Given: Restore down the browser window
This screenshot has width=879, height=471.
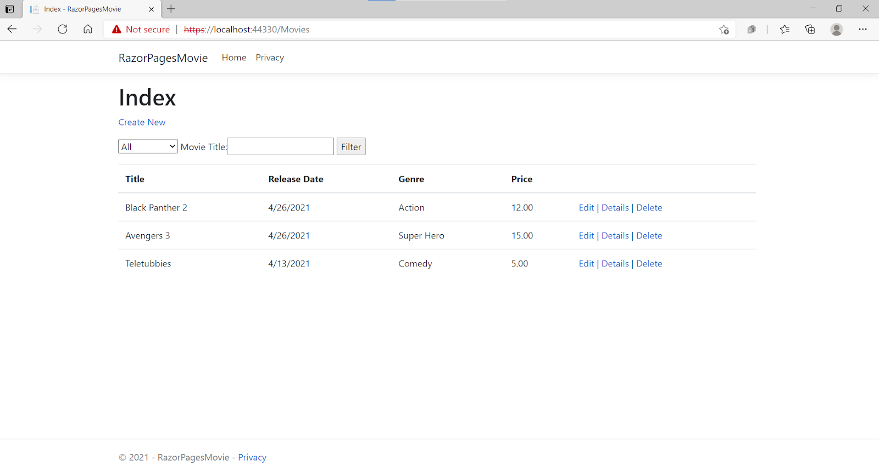Looking at the screenshot, I should pyautogui.click(x=839, y=8).
